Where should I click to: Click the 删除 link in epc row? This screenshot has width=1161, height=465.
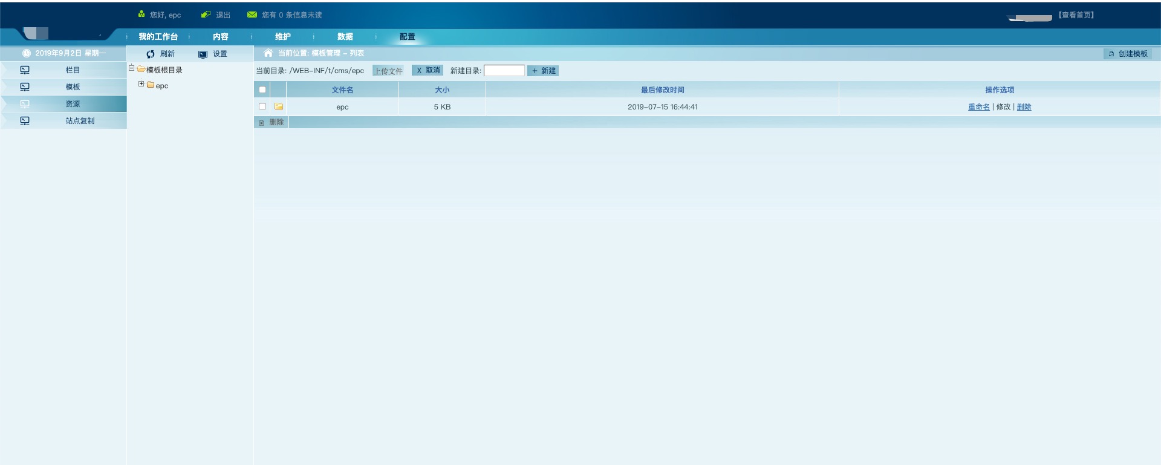tap(1024, 107)
